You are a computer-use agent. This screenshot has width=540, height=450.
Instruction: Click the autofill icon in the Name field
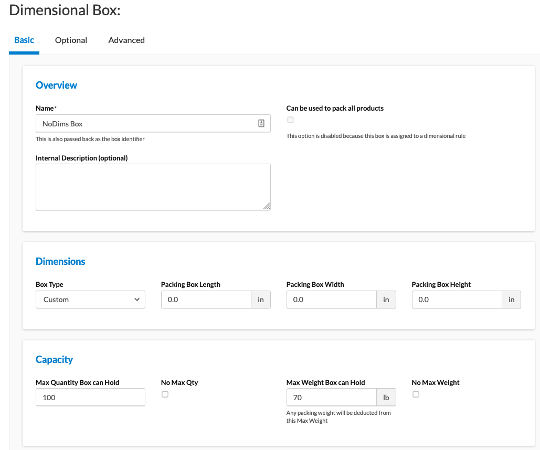[x=261, y=124]
